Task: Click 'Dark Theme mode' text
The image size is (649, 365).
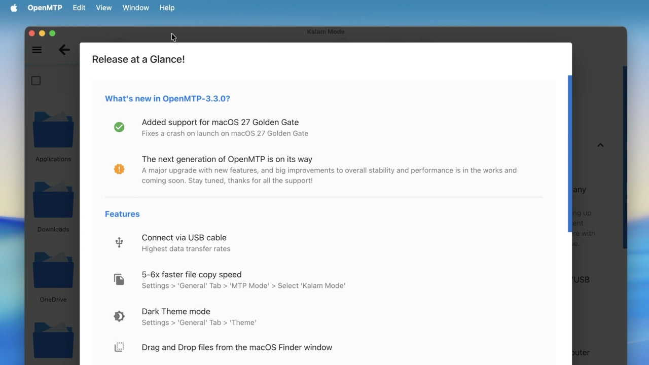Action: click(x=176, y=311)
